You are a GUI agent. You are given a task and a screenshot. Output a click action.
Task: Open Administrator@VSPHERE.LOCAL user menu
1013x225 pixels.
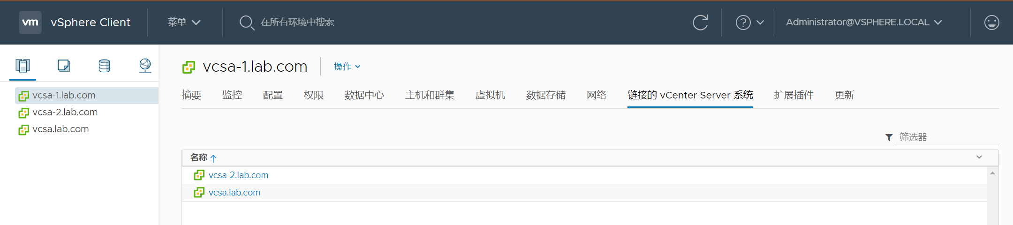coord(864,22)
